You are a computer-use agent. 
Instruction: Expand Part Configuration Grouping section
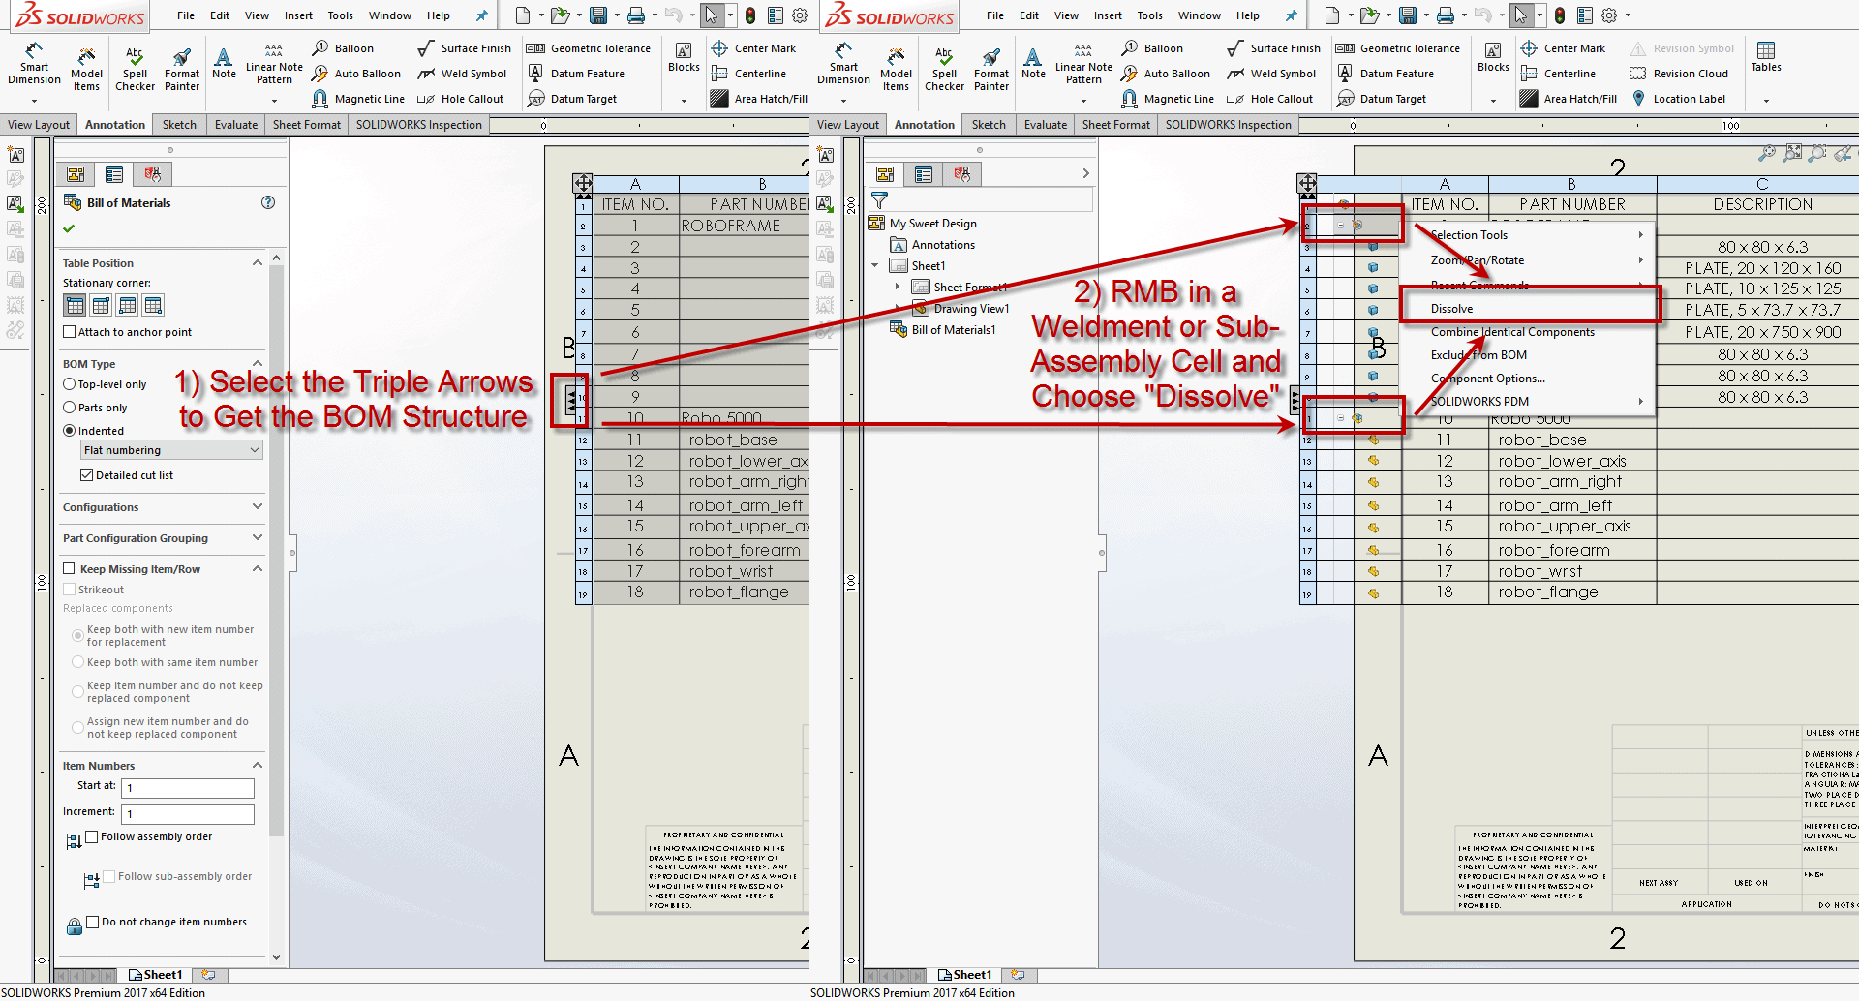pyautogui.click(x=258, y=538)
